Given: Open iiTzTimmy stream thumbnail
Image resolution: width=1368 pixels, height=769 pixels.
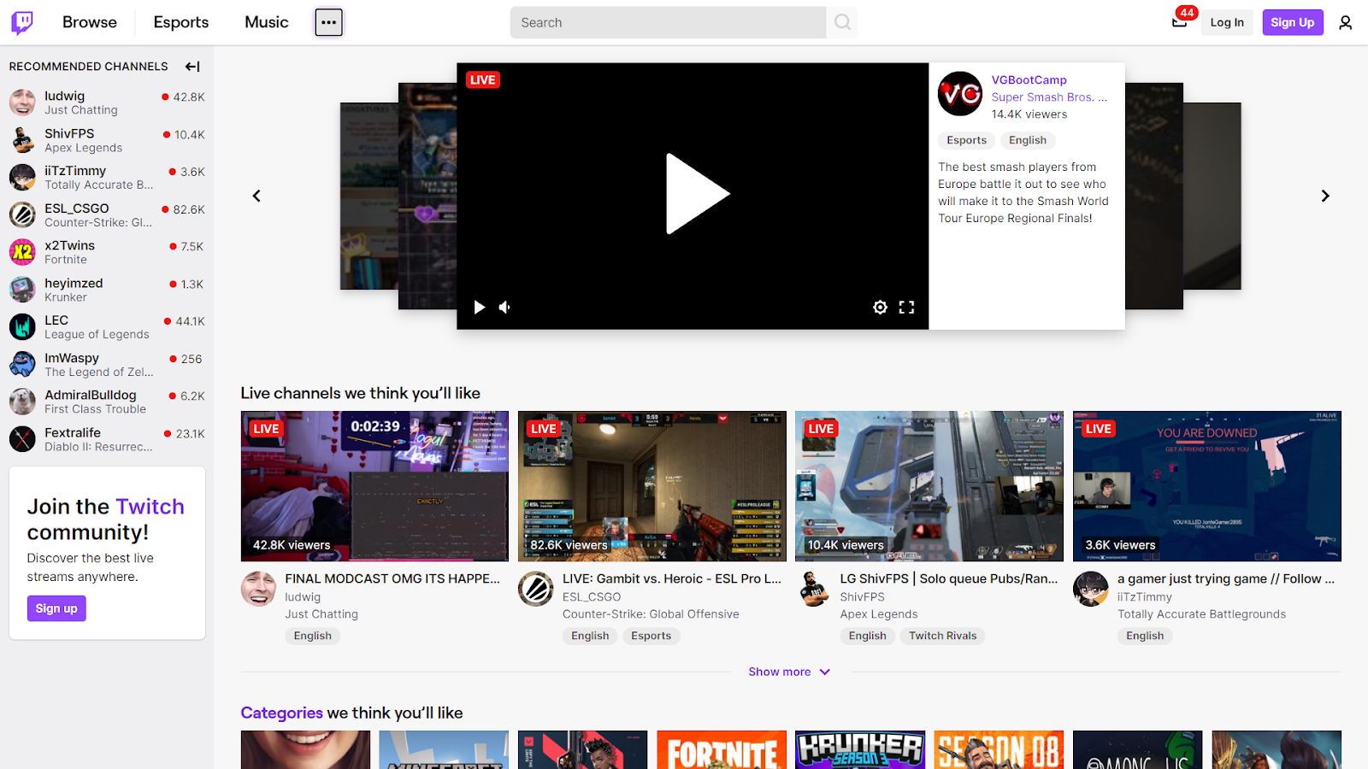Looking at the screenshot, I should 1207,486.
